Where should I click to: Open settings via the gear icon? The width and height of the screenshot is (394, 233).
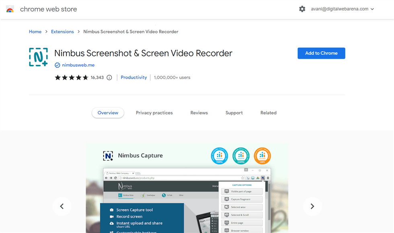point(302,9)
